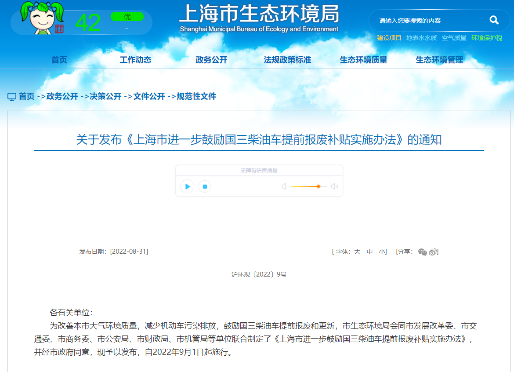Set font size to large (大)
Viewport: 514px width, 372px height.
pyautogui.click(x=357, y=252)
